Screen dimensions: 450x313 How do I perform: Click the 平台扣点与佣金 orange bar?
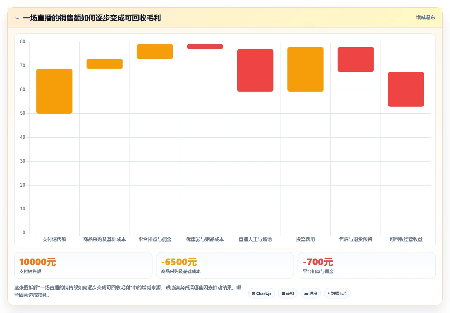point(155,52)
